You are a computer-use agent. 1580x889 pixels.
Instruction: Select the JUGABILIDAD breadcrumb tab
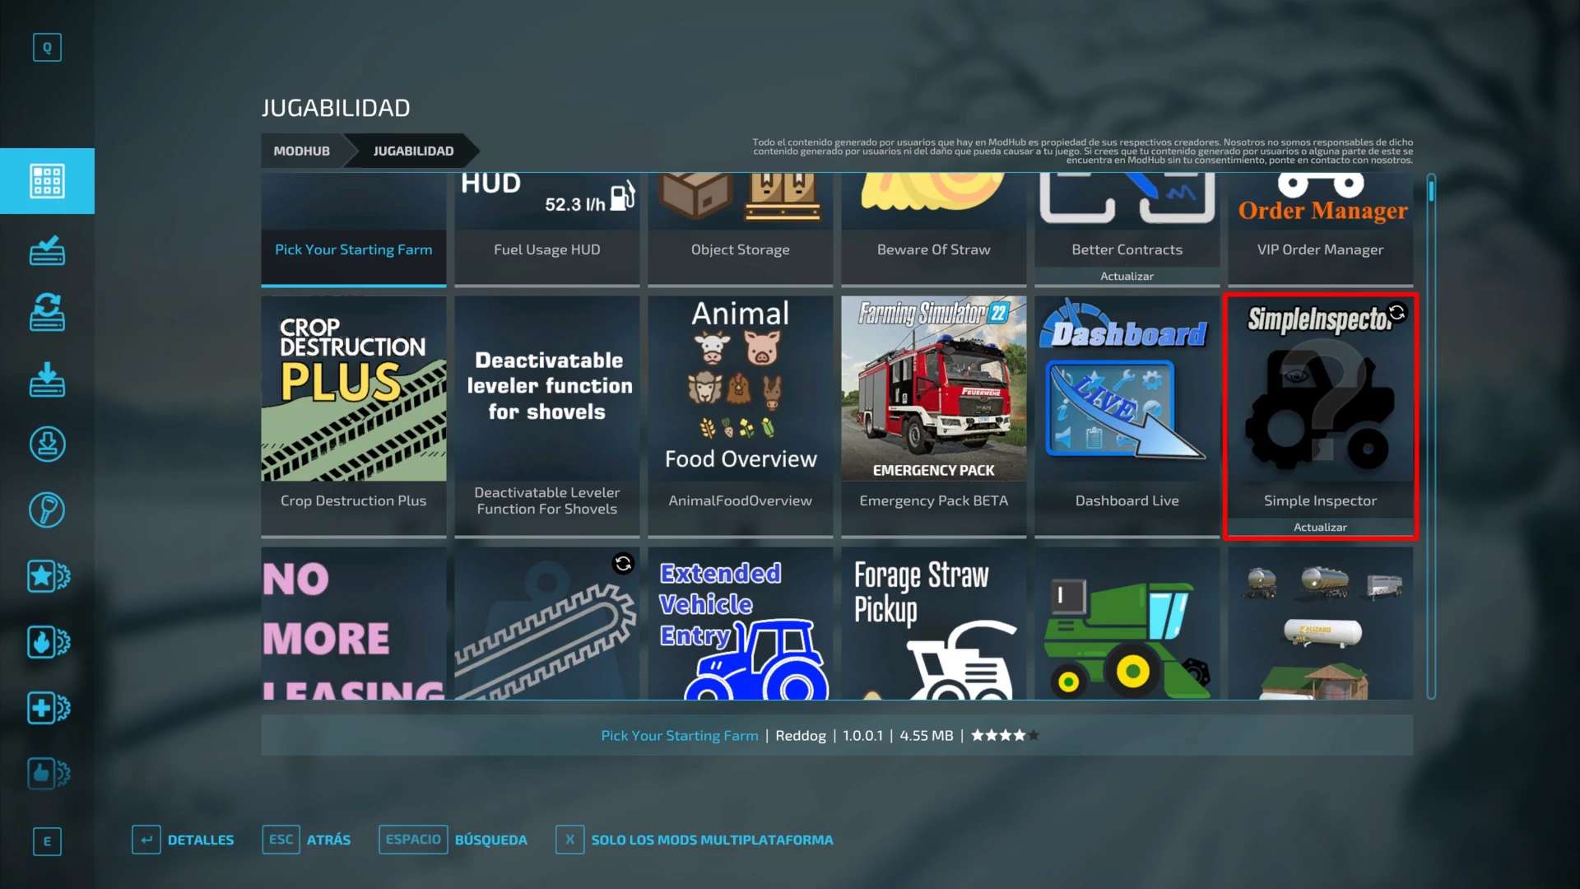tap(413, 151)
